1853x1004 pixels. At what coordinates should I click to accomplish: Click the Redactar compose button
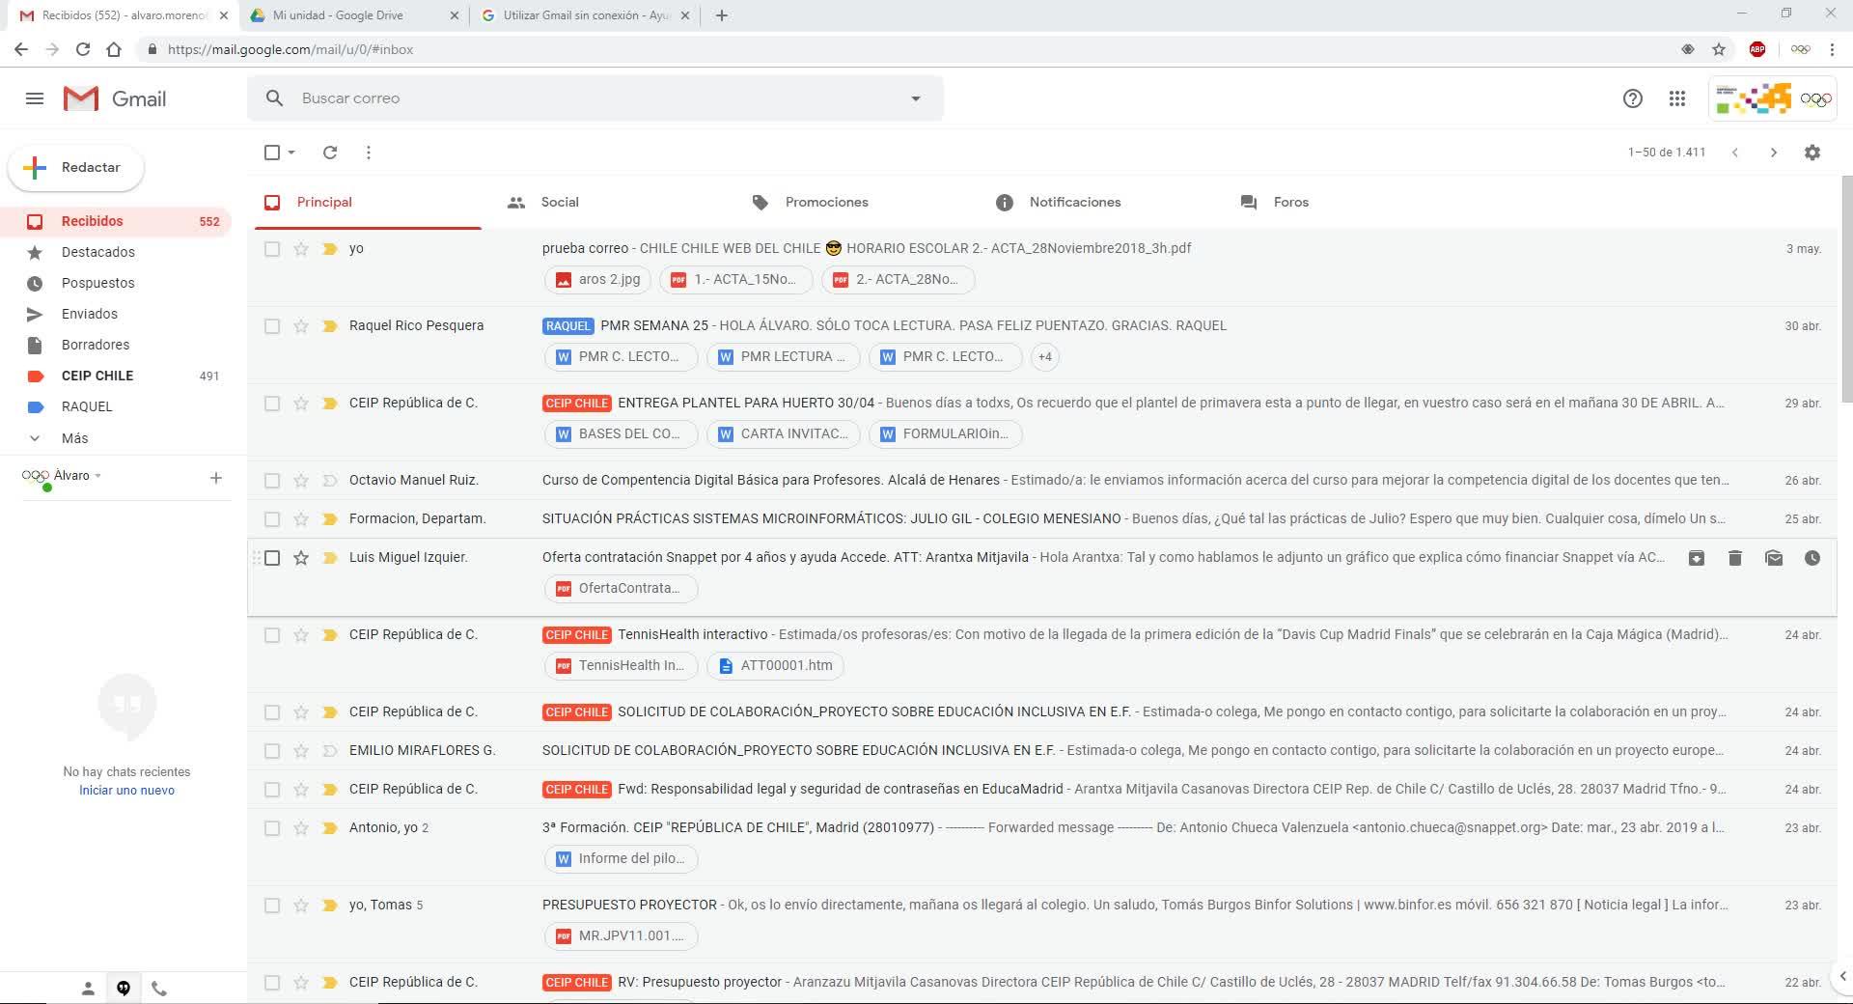tap(76, 168)
